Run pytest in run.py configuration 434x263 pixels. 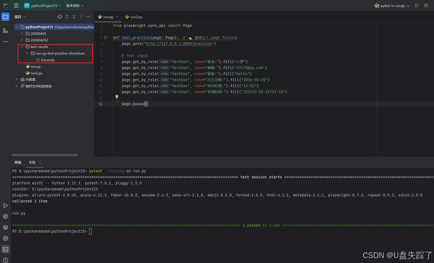[x=417, y=5]
